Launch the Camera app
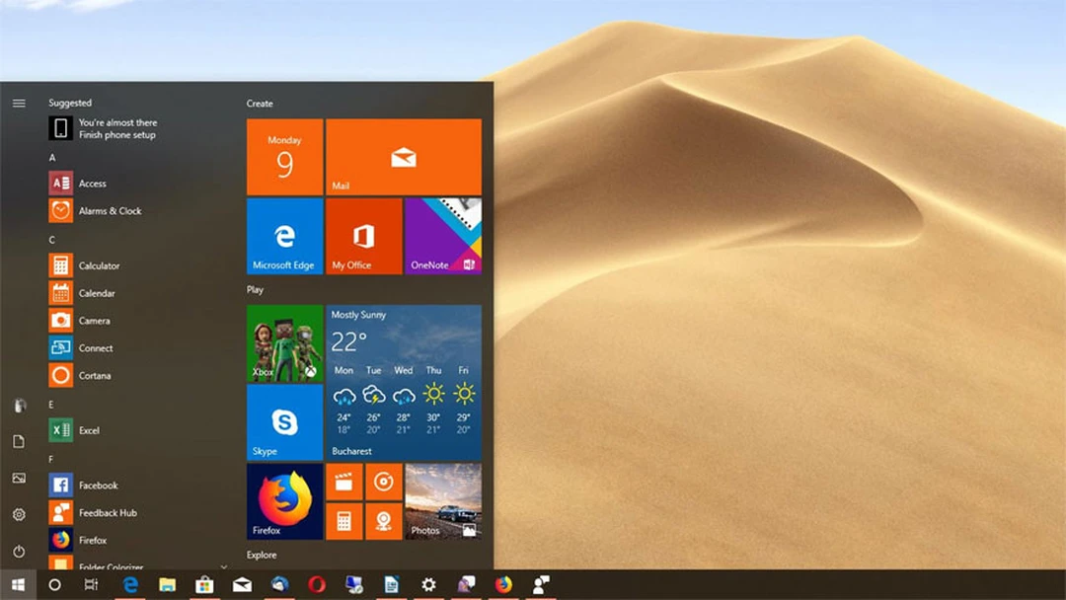 [94, 320]
